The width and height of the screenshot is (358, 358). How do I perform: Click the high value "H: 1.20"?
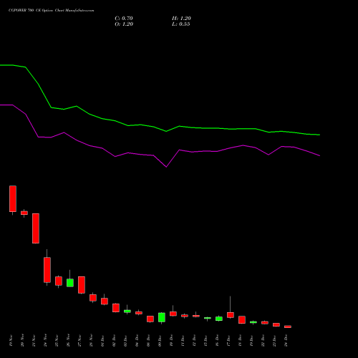pyautogui.click(x=181, y=19)
